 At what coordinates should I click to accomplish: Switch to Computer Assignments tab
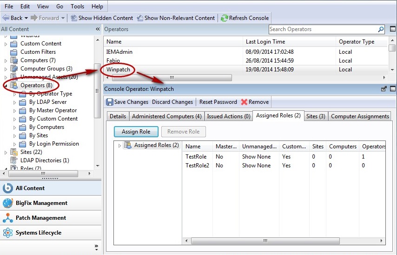pos(360,116)
